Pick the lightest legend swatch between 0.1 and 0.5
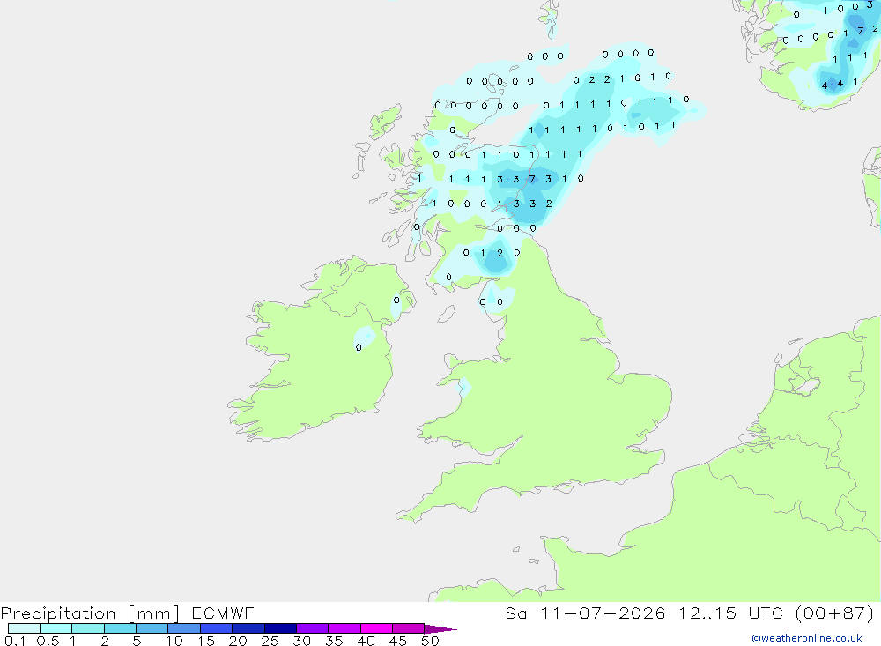Screen dimensions: 881x646 (x=24, y=628)
